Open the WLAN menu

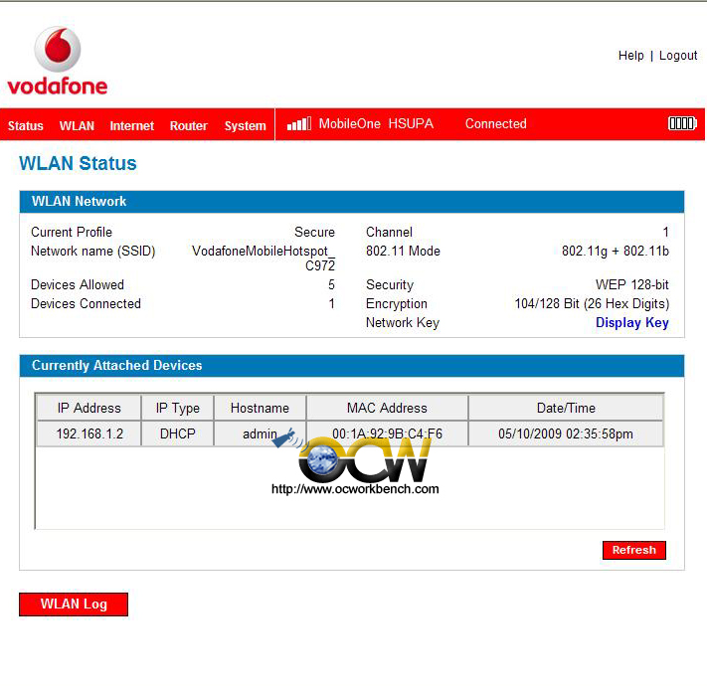[78, 125]
